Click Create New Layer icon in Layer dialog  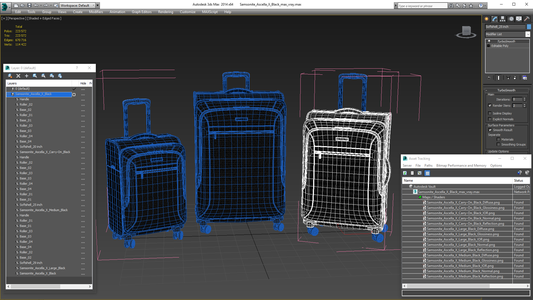point(10,76)
